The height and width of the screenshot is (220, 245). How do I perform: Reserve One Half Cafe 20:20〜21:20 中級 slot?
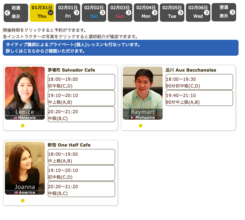point(81,189)
